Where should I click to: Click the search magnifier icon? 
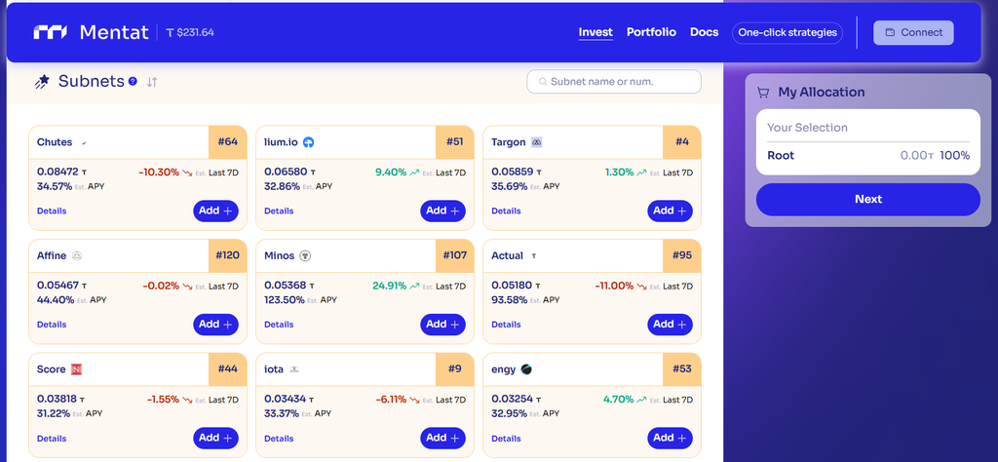pos(543,82)
